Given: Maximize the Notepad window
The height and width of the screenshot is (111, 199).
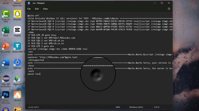Looking at the screenshot, I should coord(162,3).
